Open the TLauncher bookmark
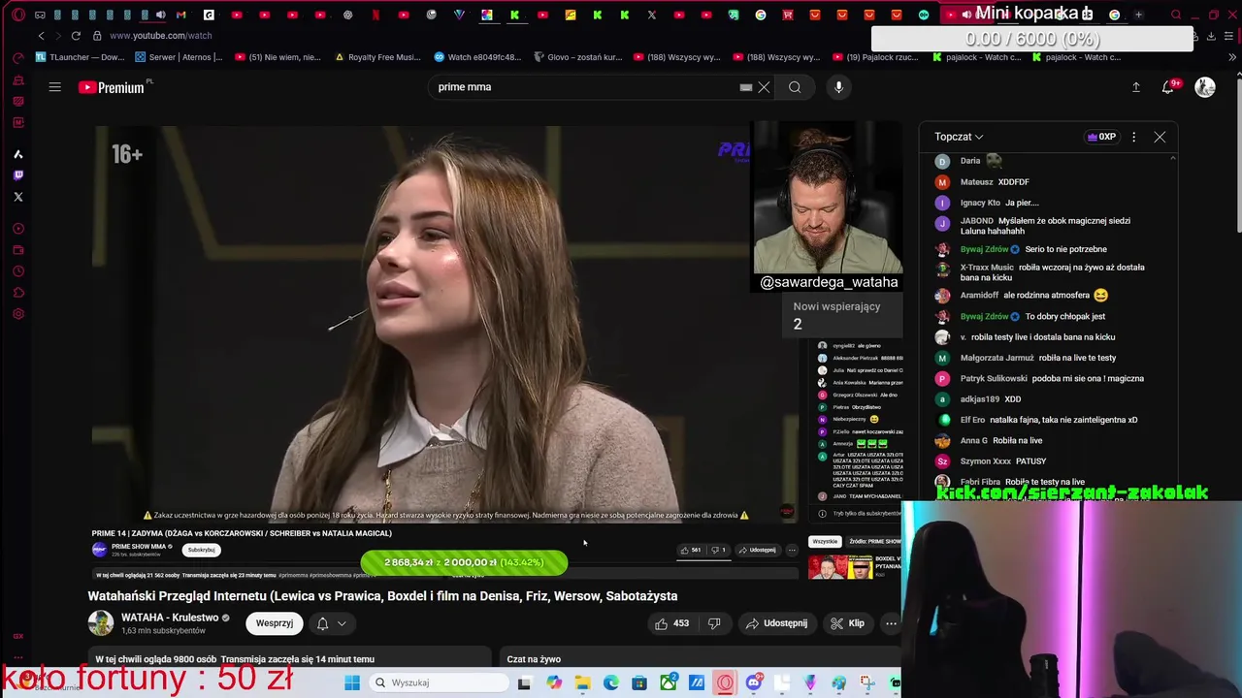Screen dimensions: 1242x698 tap(80, 57)
